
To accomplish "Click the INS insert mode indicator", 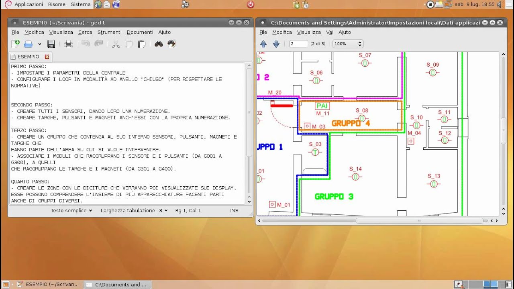I will (x=234, y=210).
